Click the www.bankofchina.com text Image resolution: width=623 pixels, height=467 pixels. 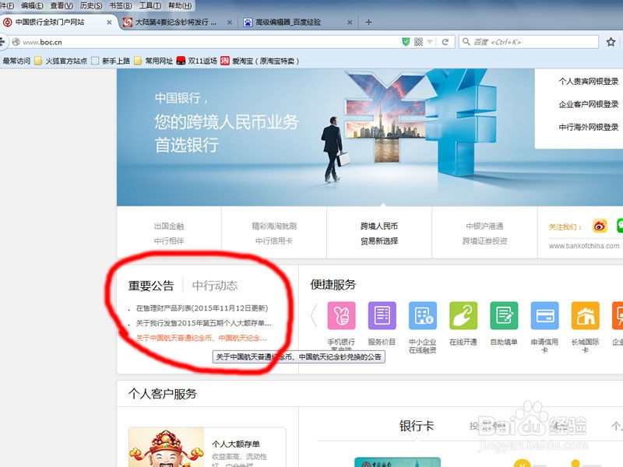pos(584,246)
